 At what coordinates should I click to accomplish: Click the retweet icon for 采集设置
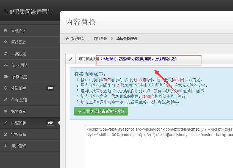[x=5, y=53]
